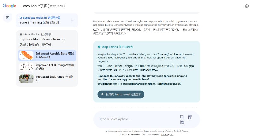This screenshot has height=138, width=253.
Task: Click the Suggested topics icon
Action: point(21,18)
